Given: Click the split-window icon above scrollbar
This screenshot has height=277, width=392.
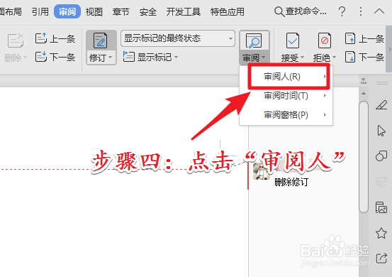Looking at the screenshot, I should pyautogui.click(x=364, y=81).
